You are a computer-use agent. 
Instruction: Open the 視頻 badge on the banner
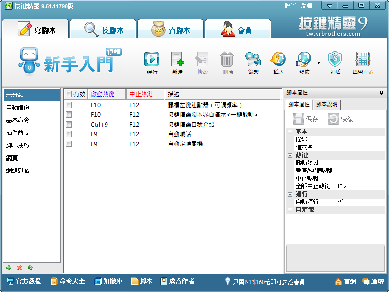[114, 52]
